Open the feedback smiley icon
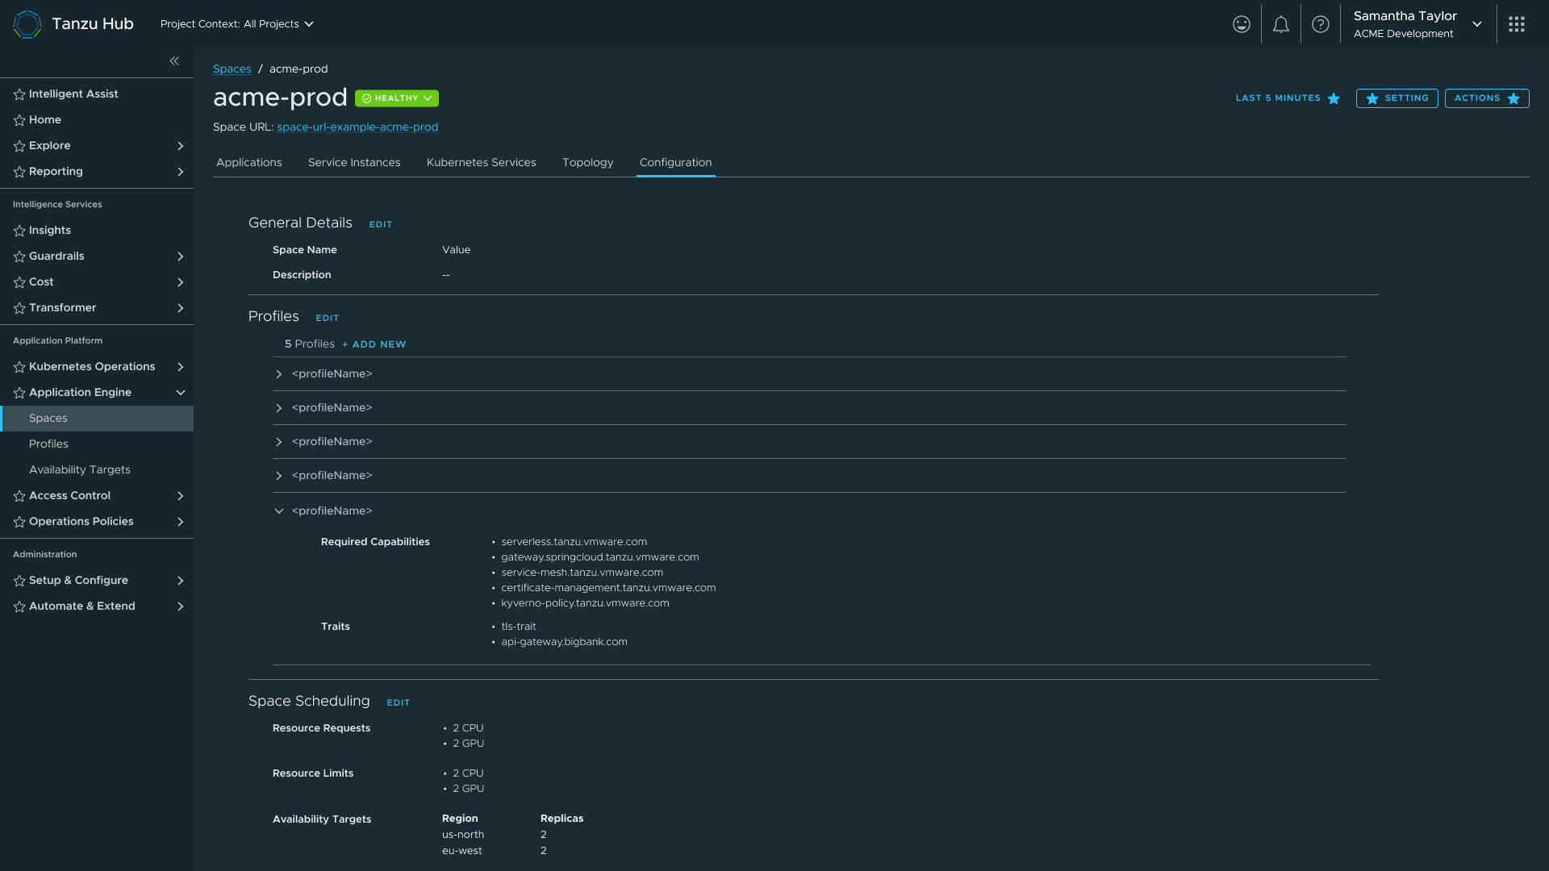The image size is (1549, 871). [x=1242, y=24]
